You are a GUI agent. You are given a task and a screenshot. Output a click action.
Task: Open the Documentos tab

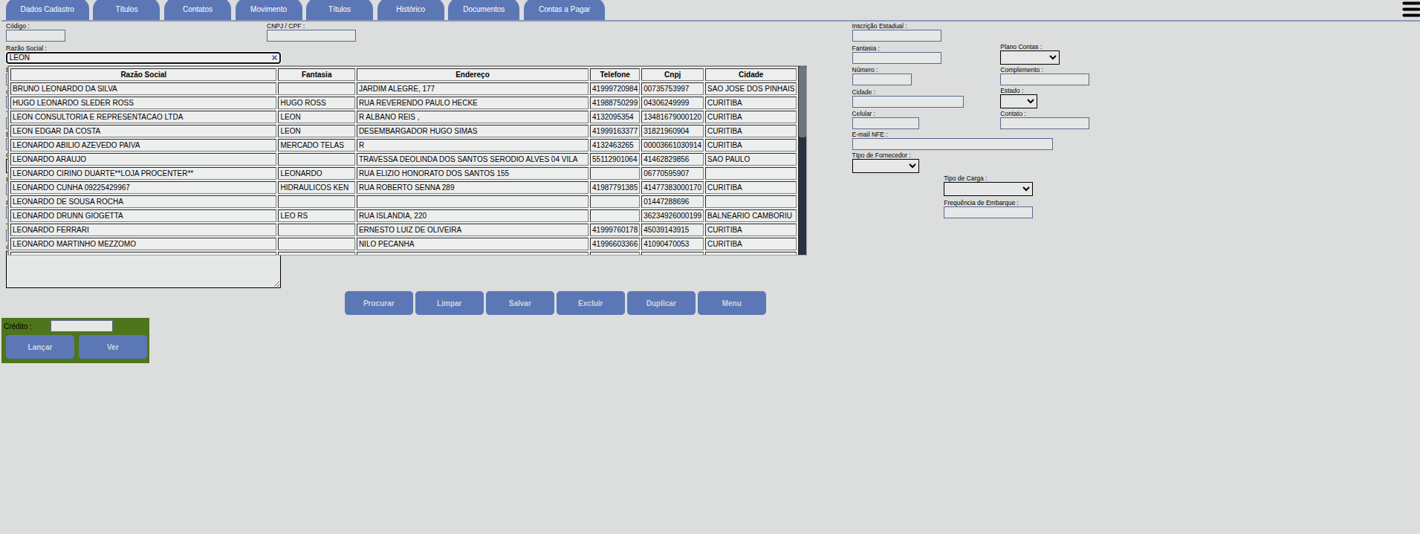tap(483, 10)
